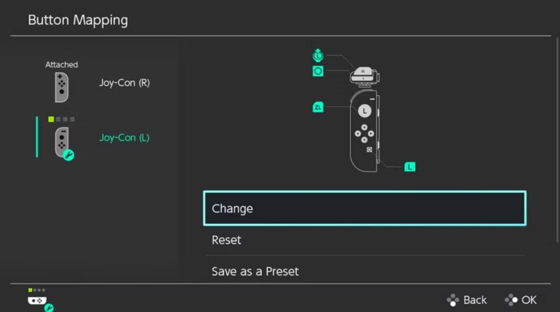Click the green ZL mapping badge

[x=318, y=107]
